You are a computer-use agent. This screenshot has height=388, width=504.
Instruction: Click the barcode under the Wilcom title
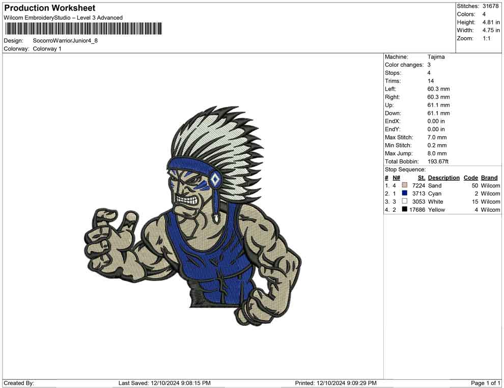83,29
